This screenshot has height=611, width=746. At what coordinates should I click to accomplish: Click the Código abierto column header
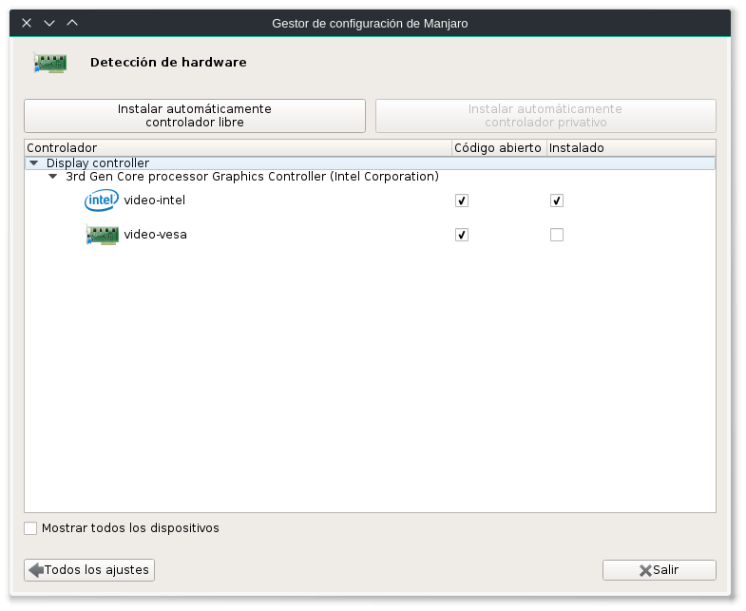[x=499, y=148]
